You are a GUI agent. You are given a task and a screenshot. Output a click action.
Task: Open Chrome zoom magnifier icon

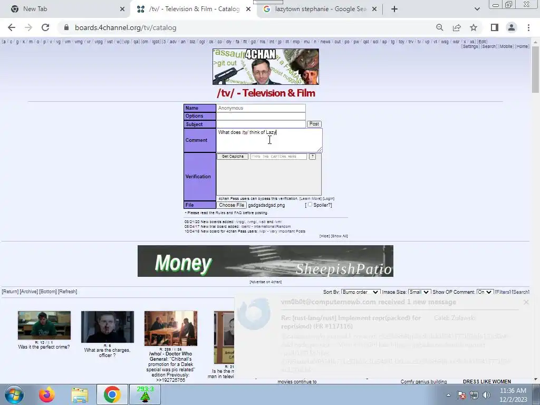tap(439, 27)
